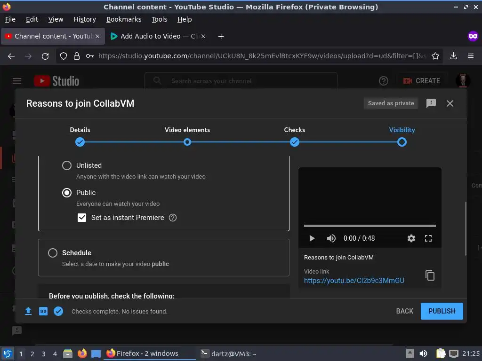
Task: Launch Firefox from the taskbar launcher
Action: pyautogui.click(x=82, y=353)
